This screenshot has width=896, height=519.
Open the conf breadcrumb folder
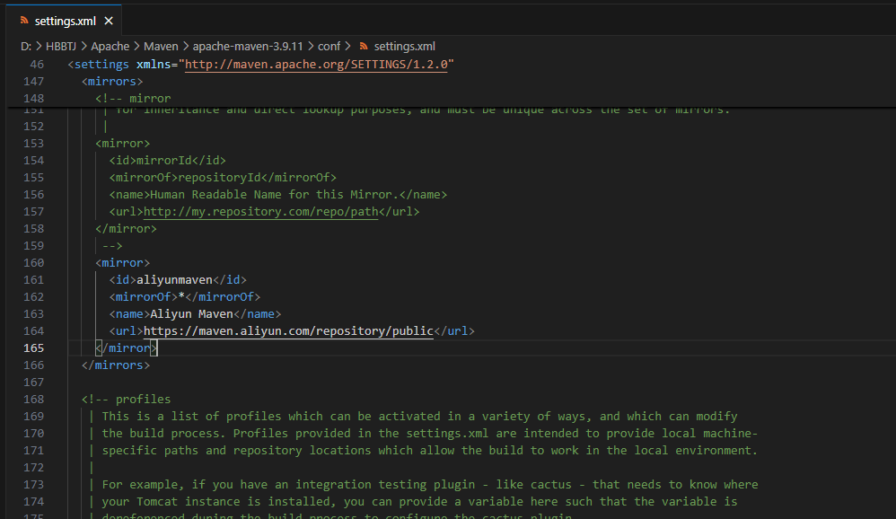coord(329,46)
